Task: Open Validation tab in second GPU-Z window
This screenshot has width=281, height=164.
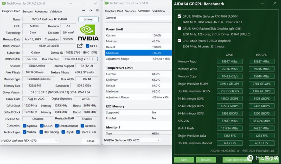Action: click(159, 11)
